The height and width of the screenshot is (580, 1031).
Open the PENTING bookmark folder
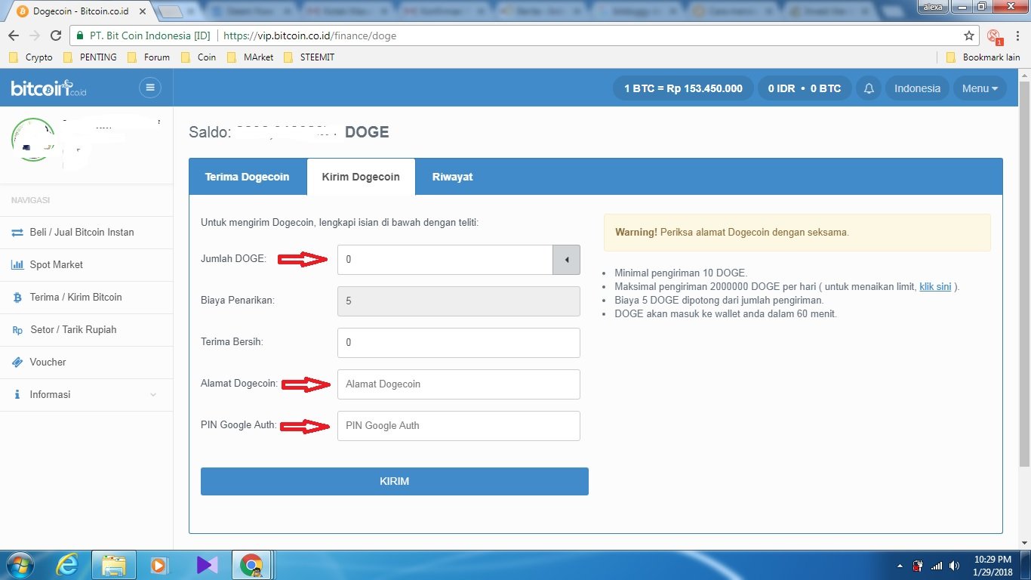pyautogui.click(x=90, y=57)
